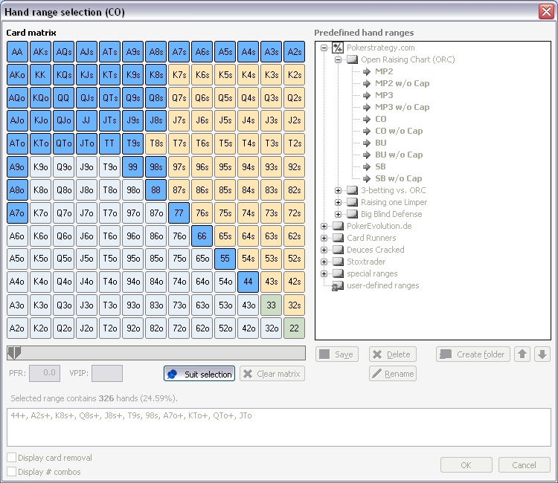Screen dimensions: 558x483
Task: Toggle the AKs hand cell
Action: coord(40,52)
